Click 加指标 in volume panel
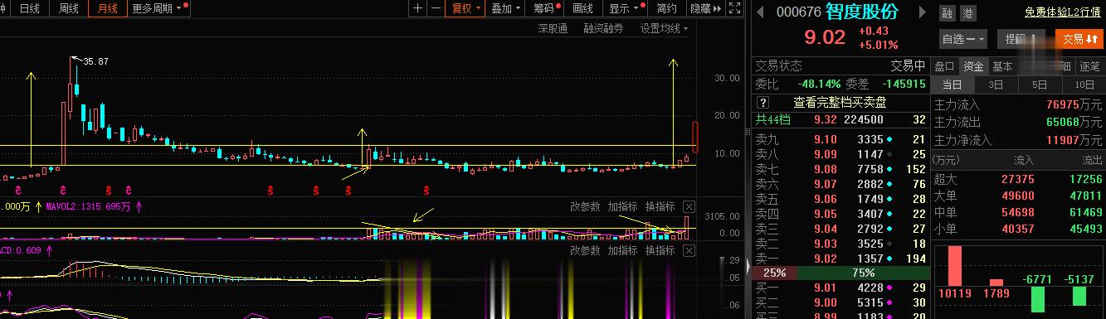The image size is (1106, 319). click(x=622, y=206)
